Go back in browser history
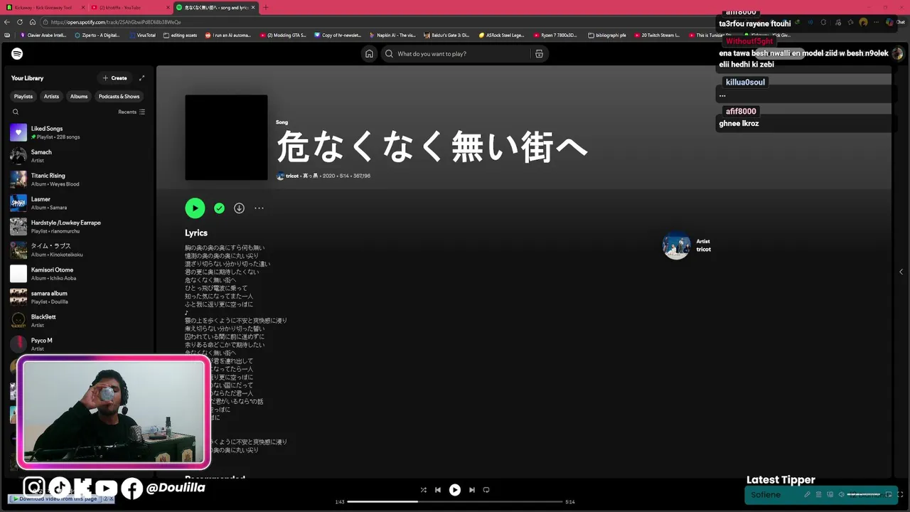910x512 pixels. pyautogui.click(x=8, y=22)
